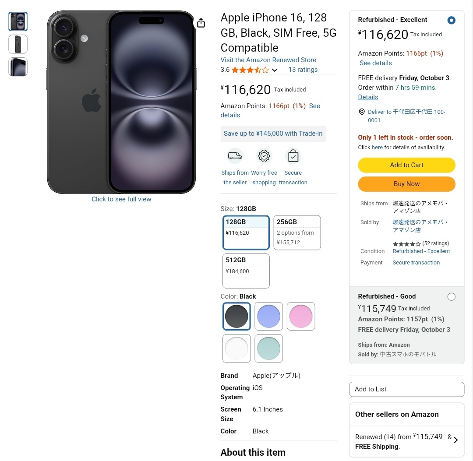Click the Ships from the seller truck icon
This screenshot has width=473, height=461.
point(235,156)
